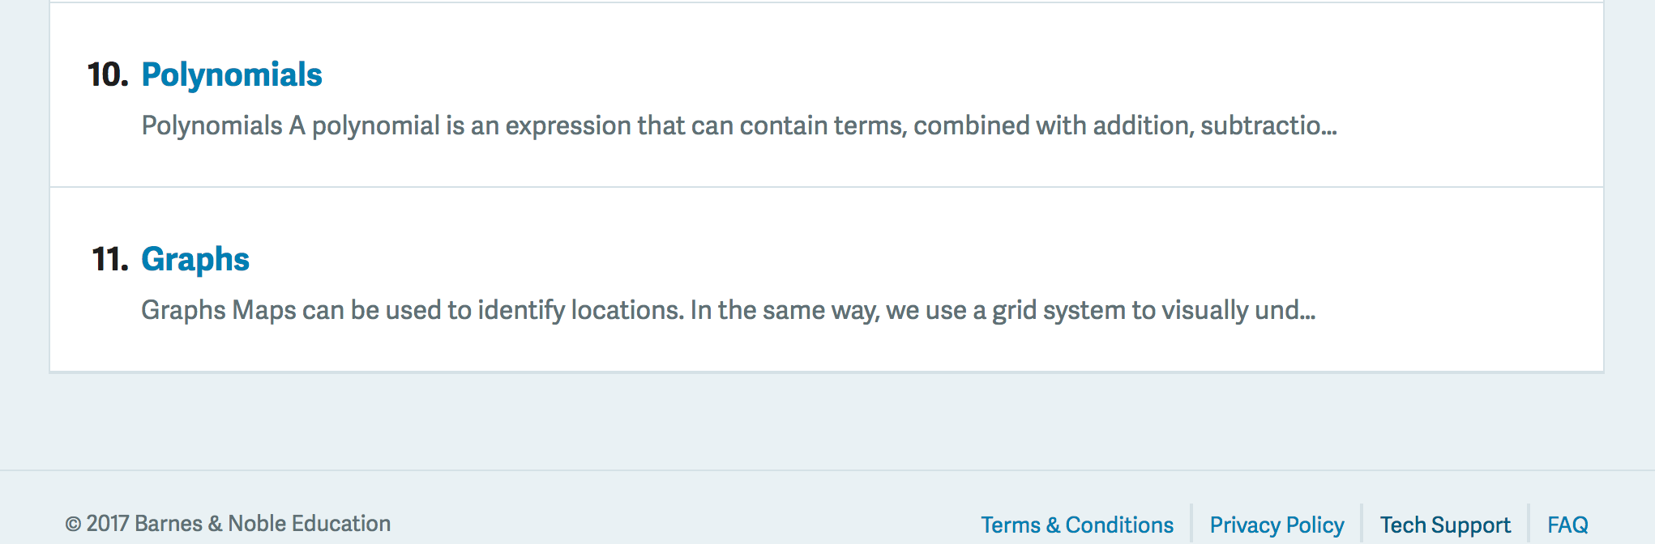Click the result number 10 label

pos(108,75)
